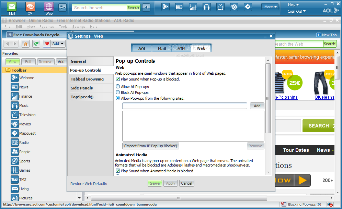Screen dimensions: 342x209
Task: Open the Help dropdown menu
Action: pyautogui.click(x=293, y=4)
